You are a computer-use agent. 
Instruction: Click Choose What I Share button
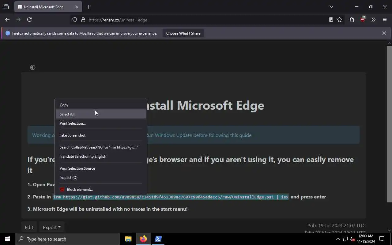(x=183, y=33)
